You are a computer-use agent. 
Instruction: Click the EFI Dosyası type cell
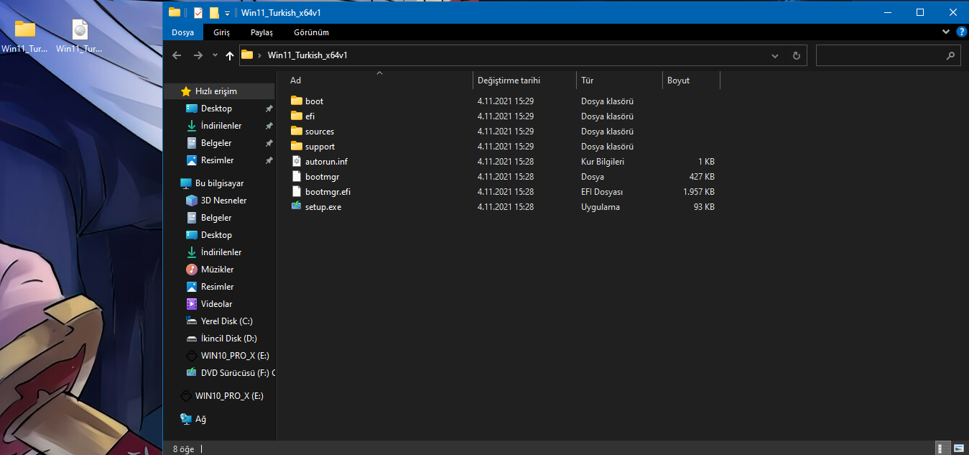coord(602,192)
